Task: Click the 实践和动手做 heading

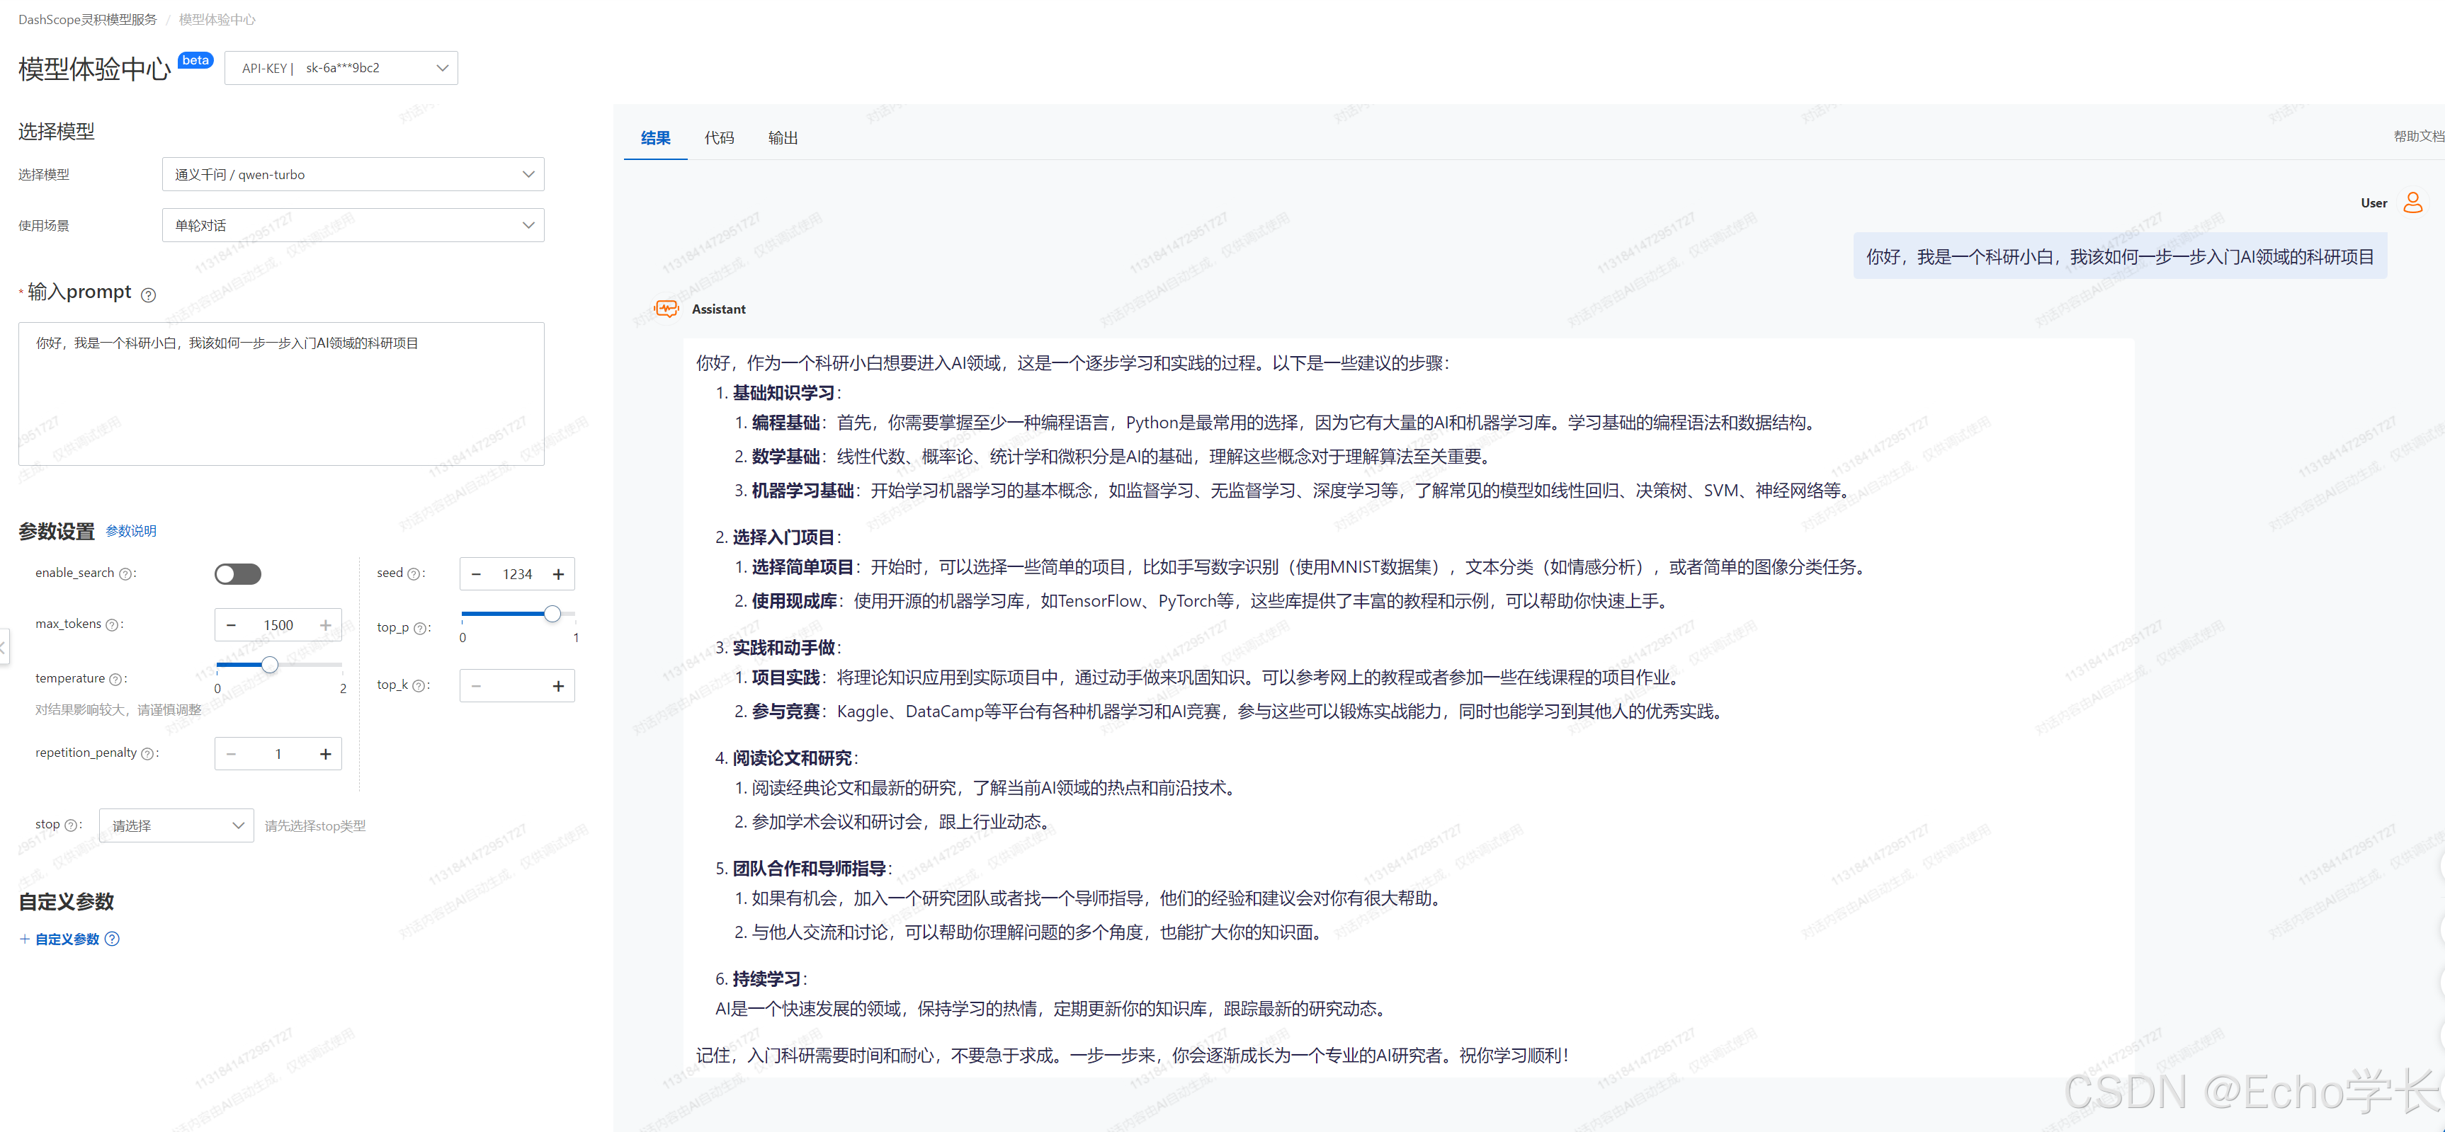Action: coord(783,647)
